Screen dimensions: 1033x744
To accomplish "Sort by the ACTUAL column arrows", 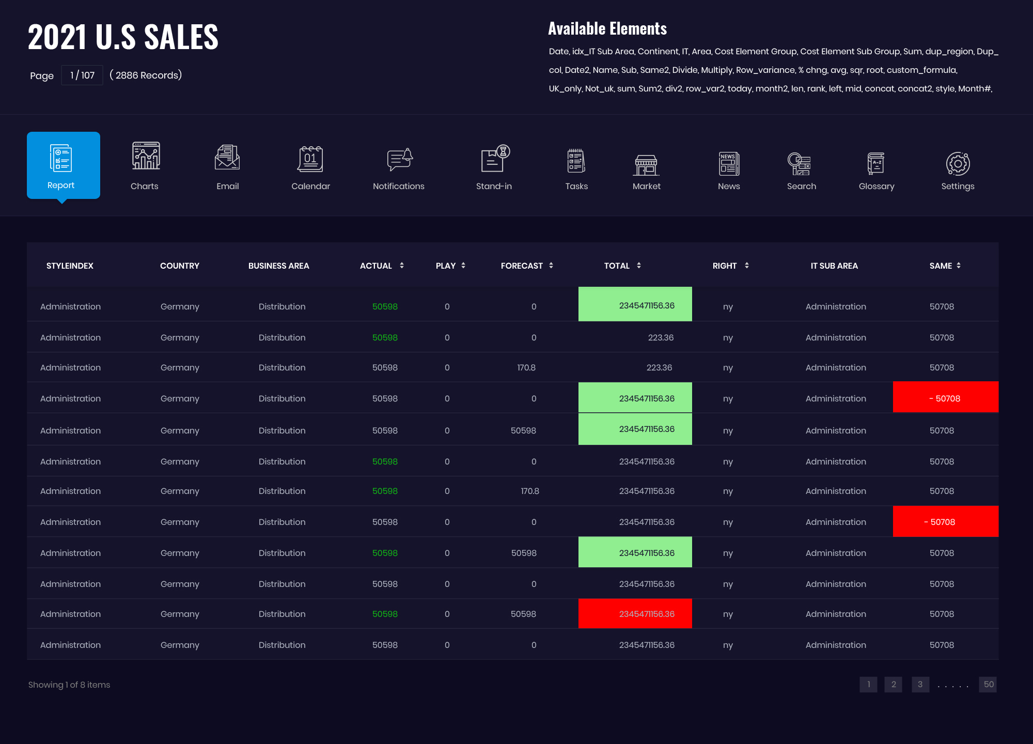I will [402, 266].
